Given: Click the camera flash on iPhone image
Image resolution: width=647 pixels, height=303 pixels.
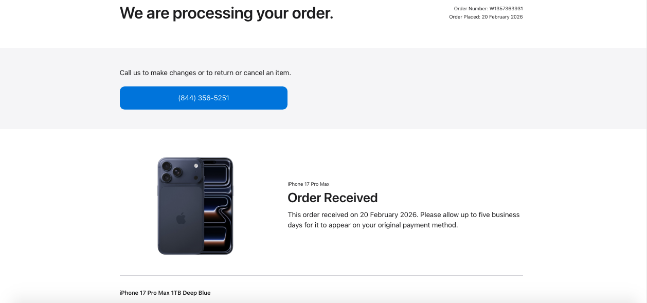Looking at the screenshot, I should (195, 165).
